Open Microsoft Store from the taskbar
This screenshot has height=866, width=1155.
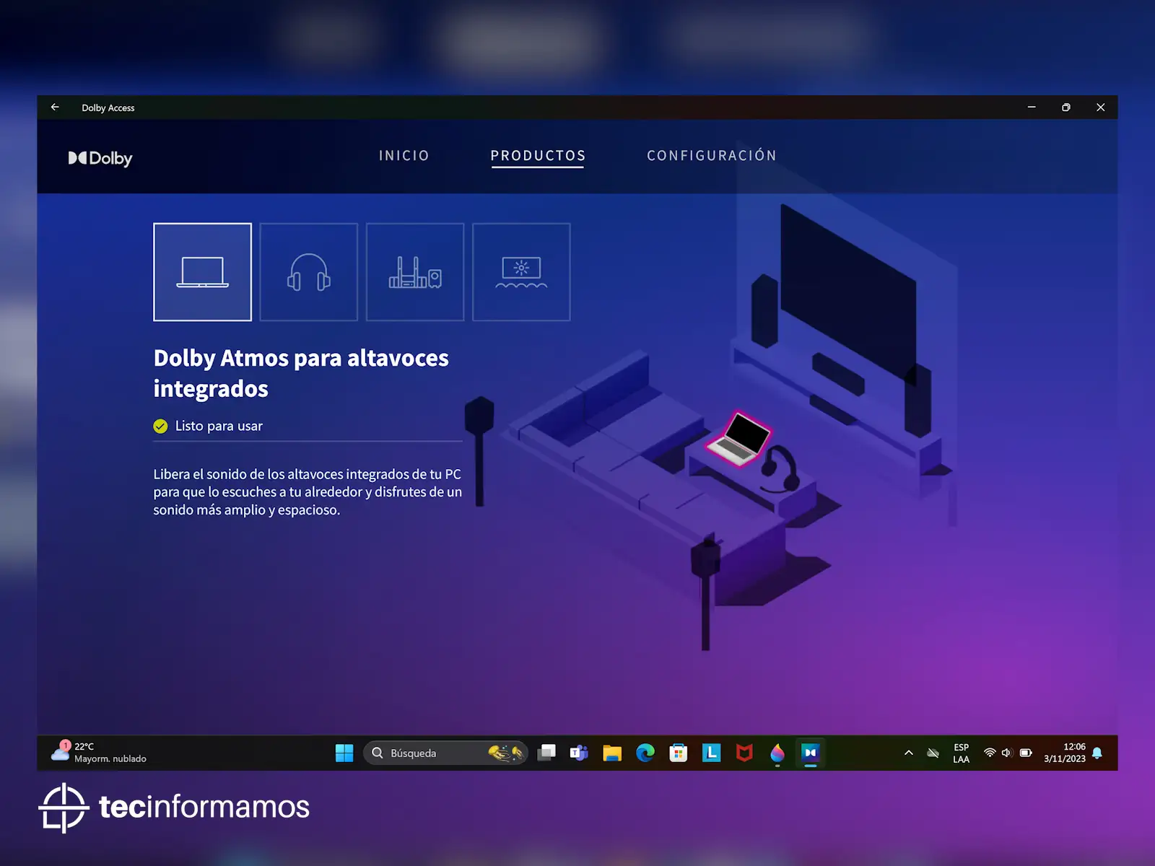[679, 753]
